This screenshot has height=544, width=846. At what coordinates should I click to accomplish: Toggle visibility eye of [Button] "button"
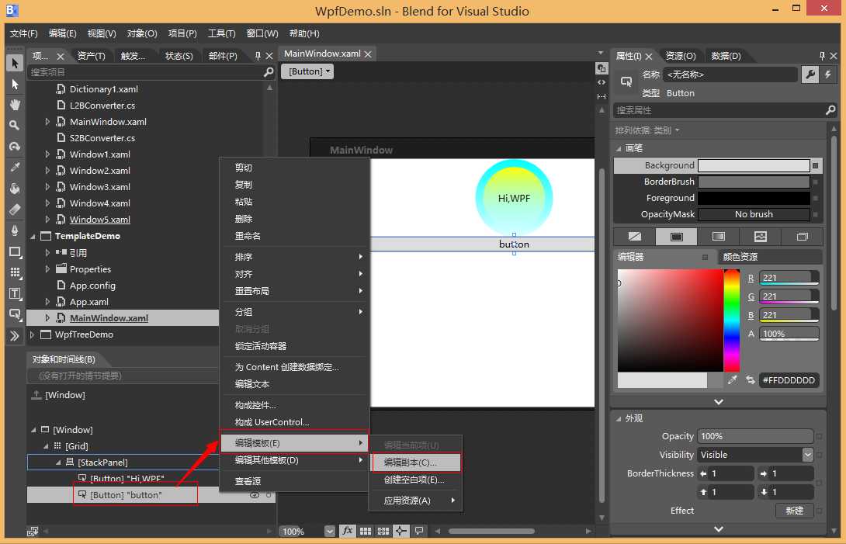pyautogui.click(x=254, y=495)
